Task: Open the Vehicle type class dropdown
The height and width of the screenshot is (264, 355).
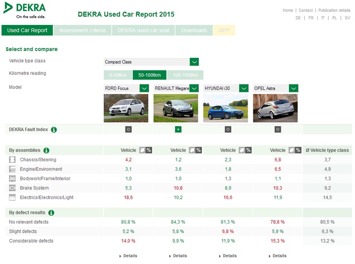Action: [x=194, y=62]
